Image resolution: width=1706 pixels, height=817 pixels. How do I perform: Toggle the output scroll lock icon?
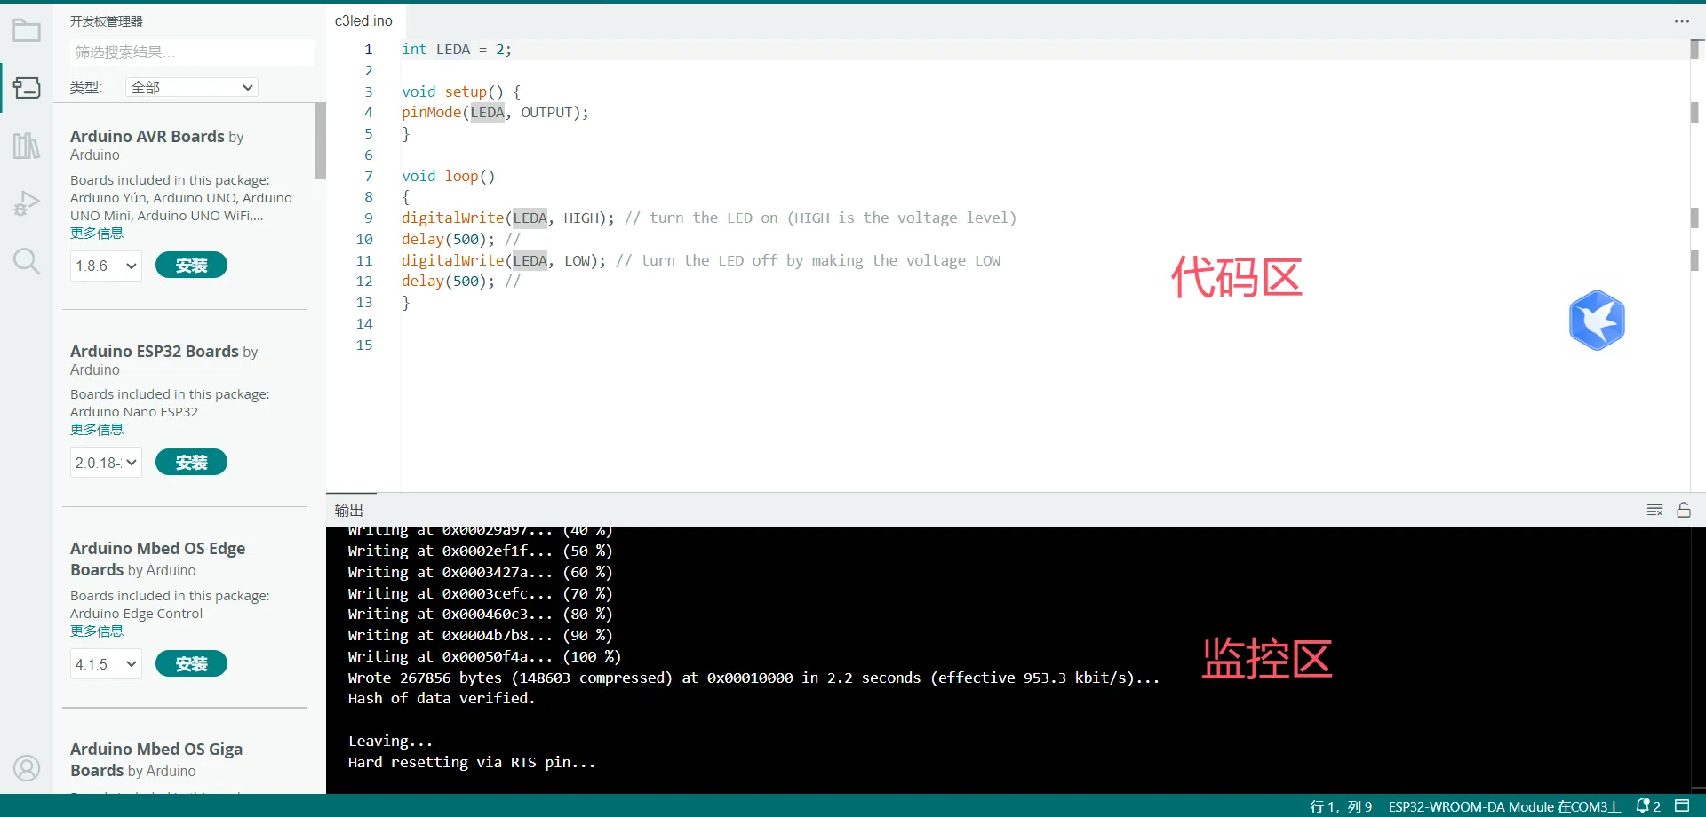[1684, 510]
